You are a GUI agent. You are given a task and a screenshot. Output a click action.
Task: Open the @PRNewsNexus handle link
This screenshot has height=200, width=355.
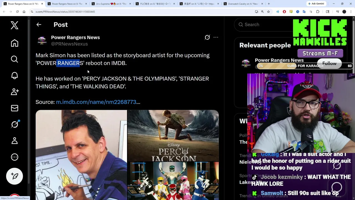(69, 44)
